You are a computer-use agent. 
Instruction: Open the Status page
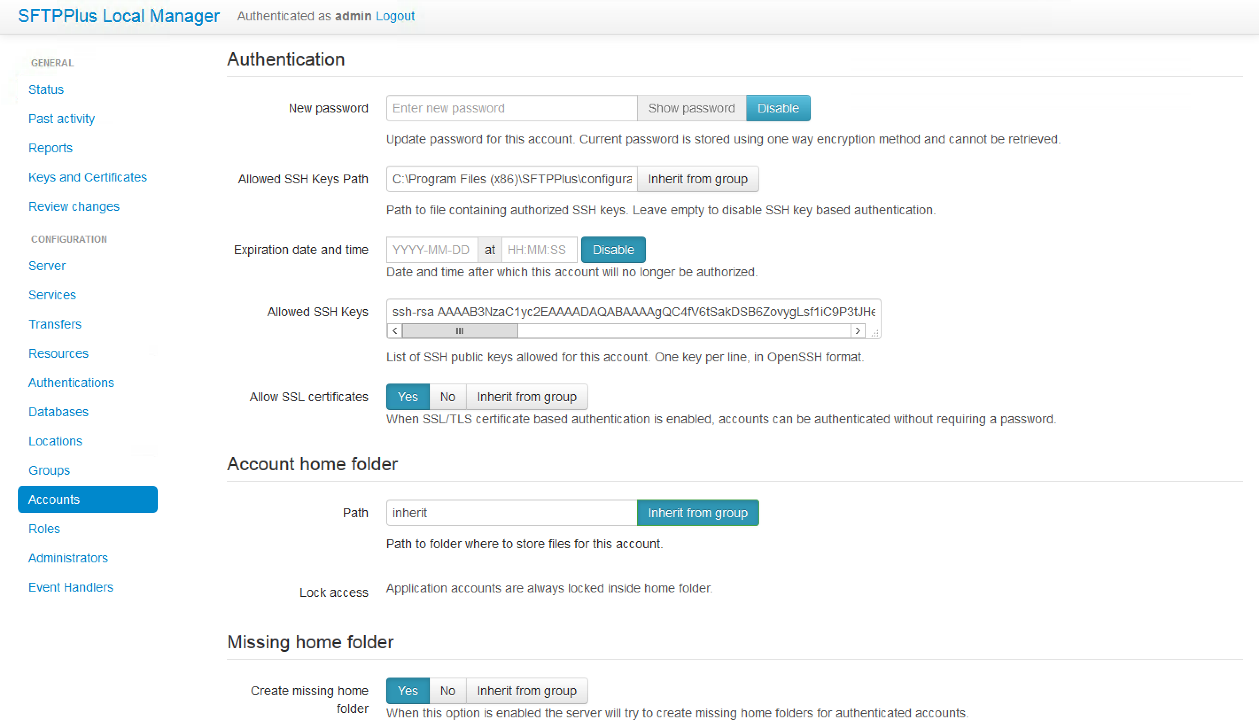tap(46, 89)
